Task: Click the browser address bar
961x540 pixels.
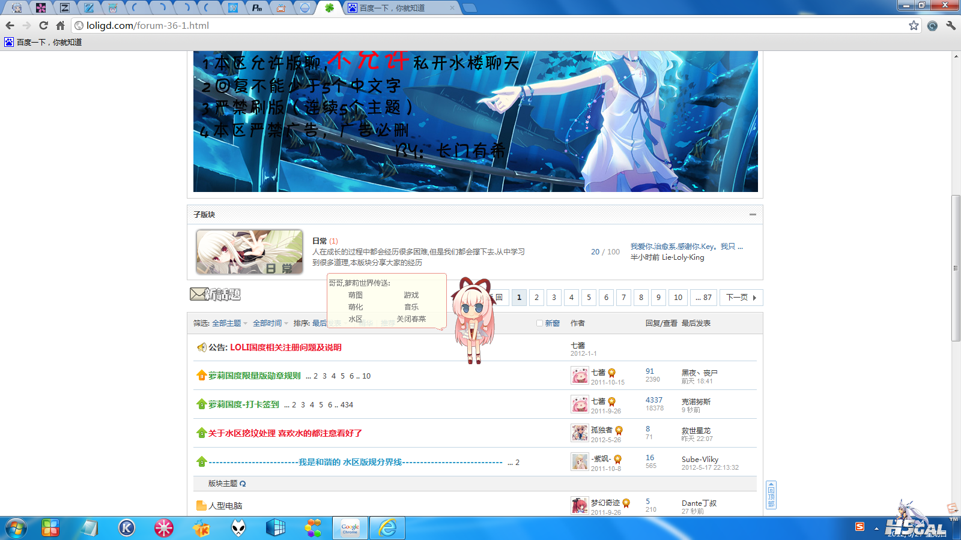Action: pyautogui.click(x=480, y=25)
